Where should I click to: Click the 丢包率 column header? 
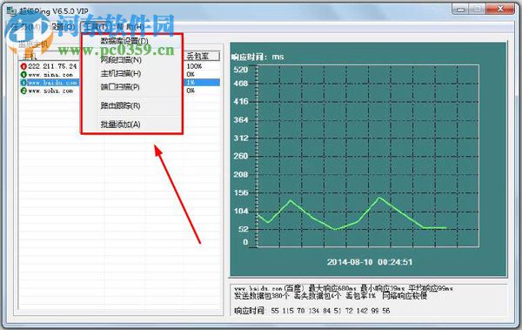coord(202,56)
